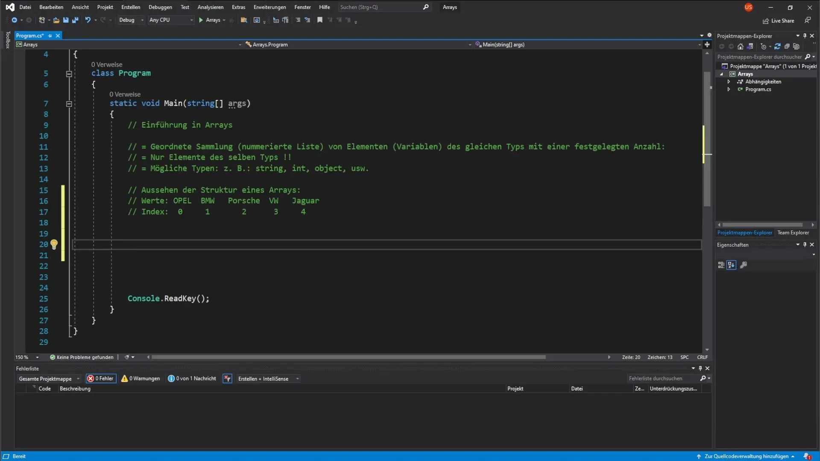Collapse the Arrays project node
The height and width of the screenshot is (461, 820).
[x=722, y=74]
